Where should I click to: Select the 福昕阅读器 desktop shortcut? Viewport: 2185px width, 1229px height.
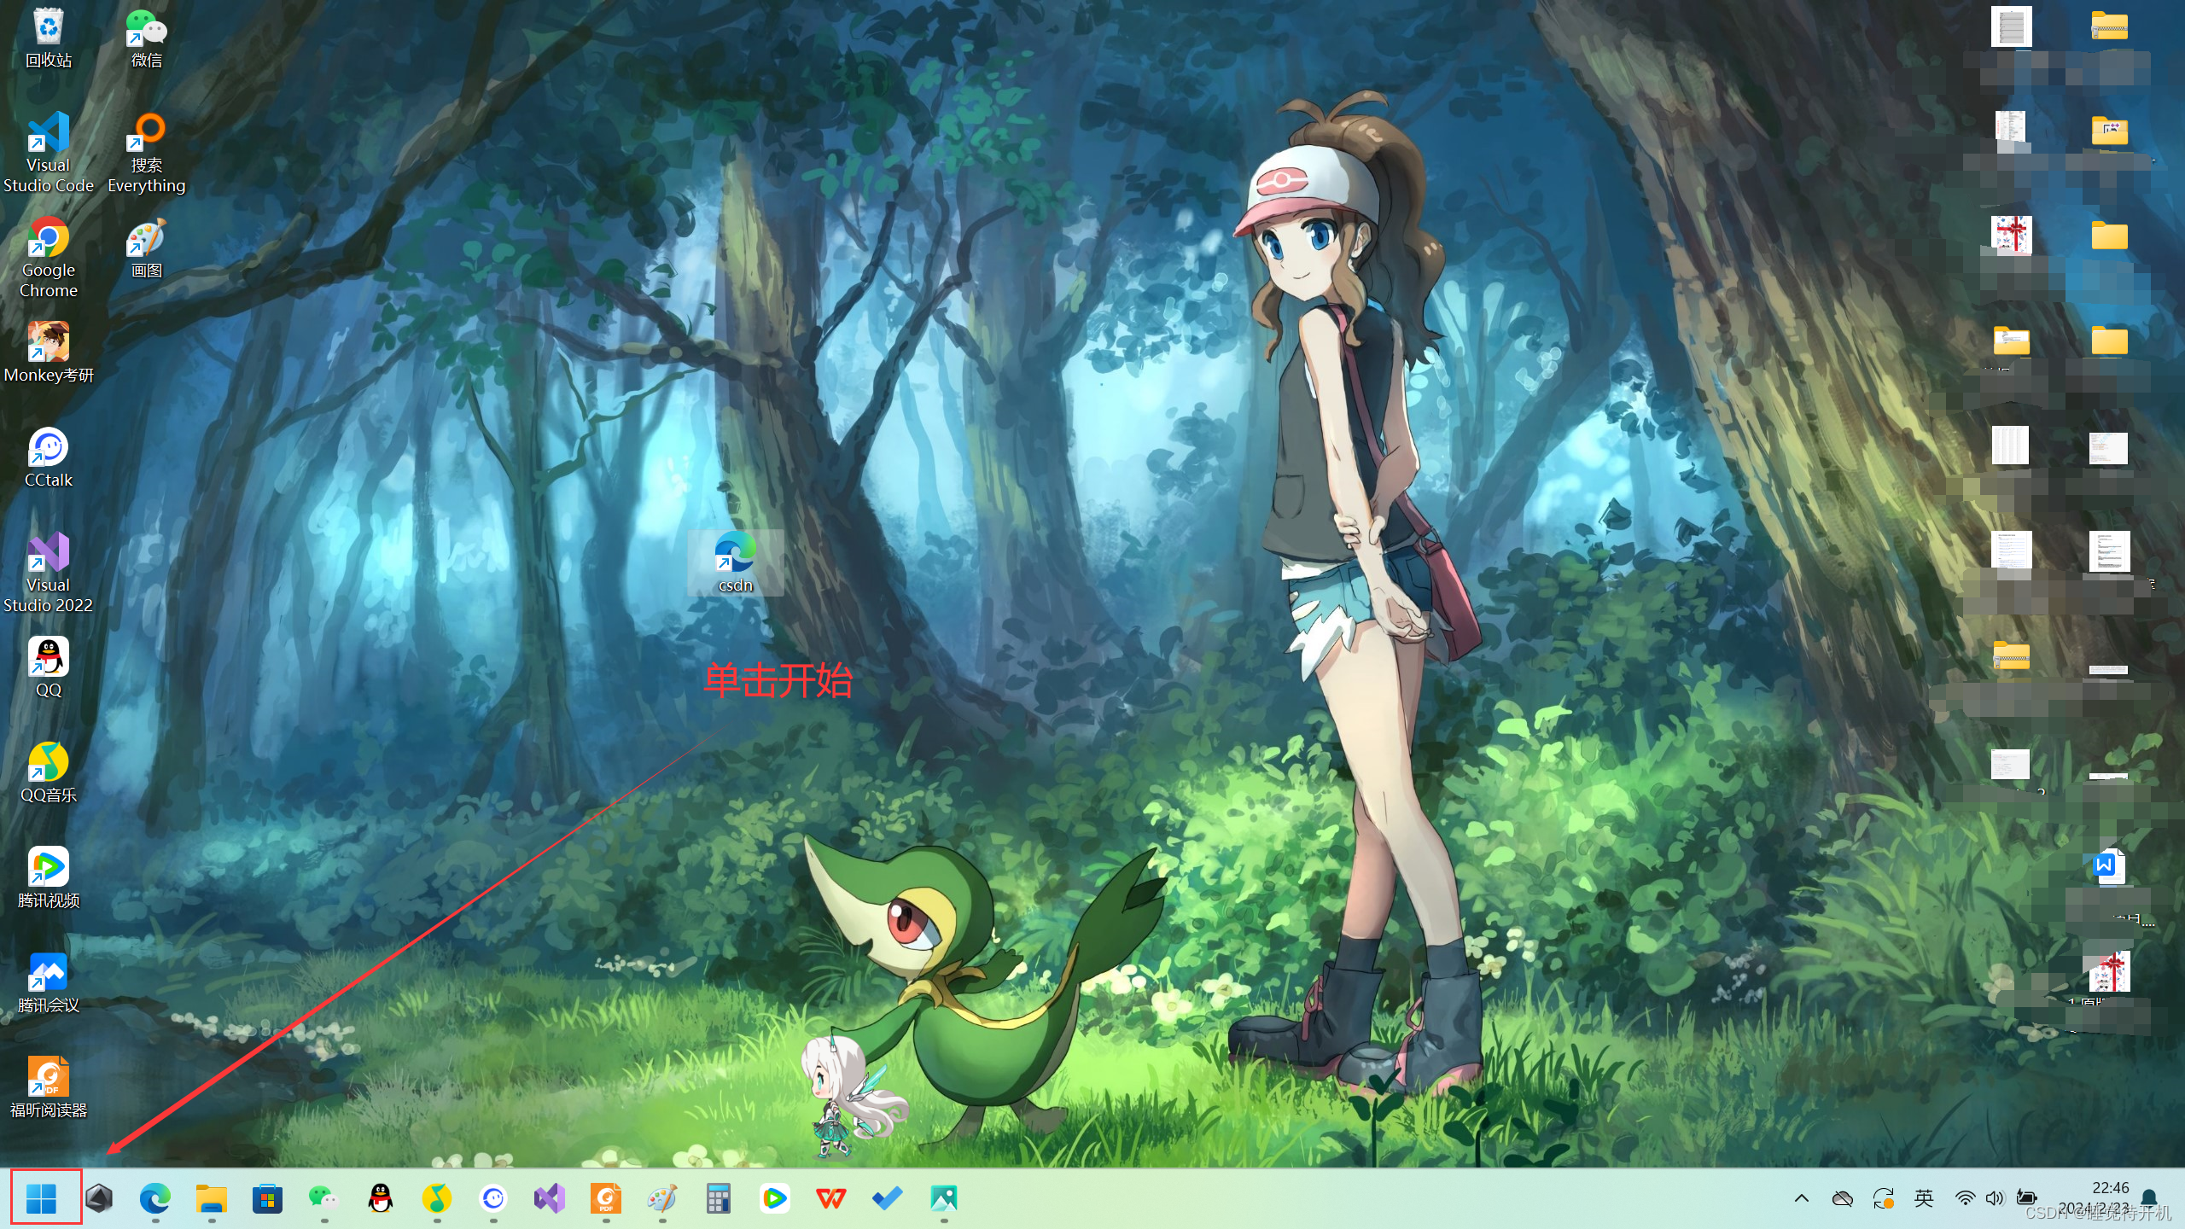click(x=49, y=1087)
